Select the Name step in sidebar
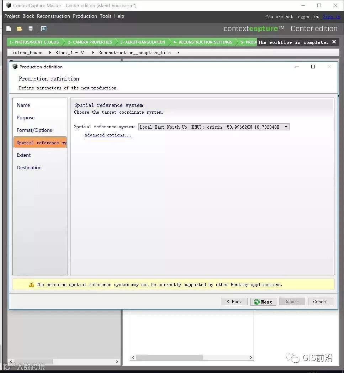The width and height of the screenshot is (344, 373). (23, 105)
